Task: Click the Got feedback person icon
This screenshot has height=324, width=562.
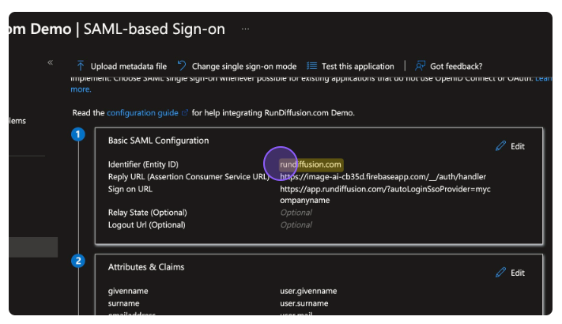Action: tap(421, 66)
